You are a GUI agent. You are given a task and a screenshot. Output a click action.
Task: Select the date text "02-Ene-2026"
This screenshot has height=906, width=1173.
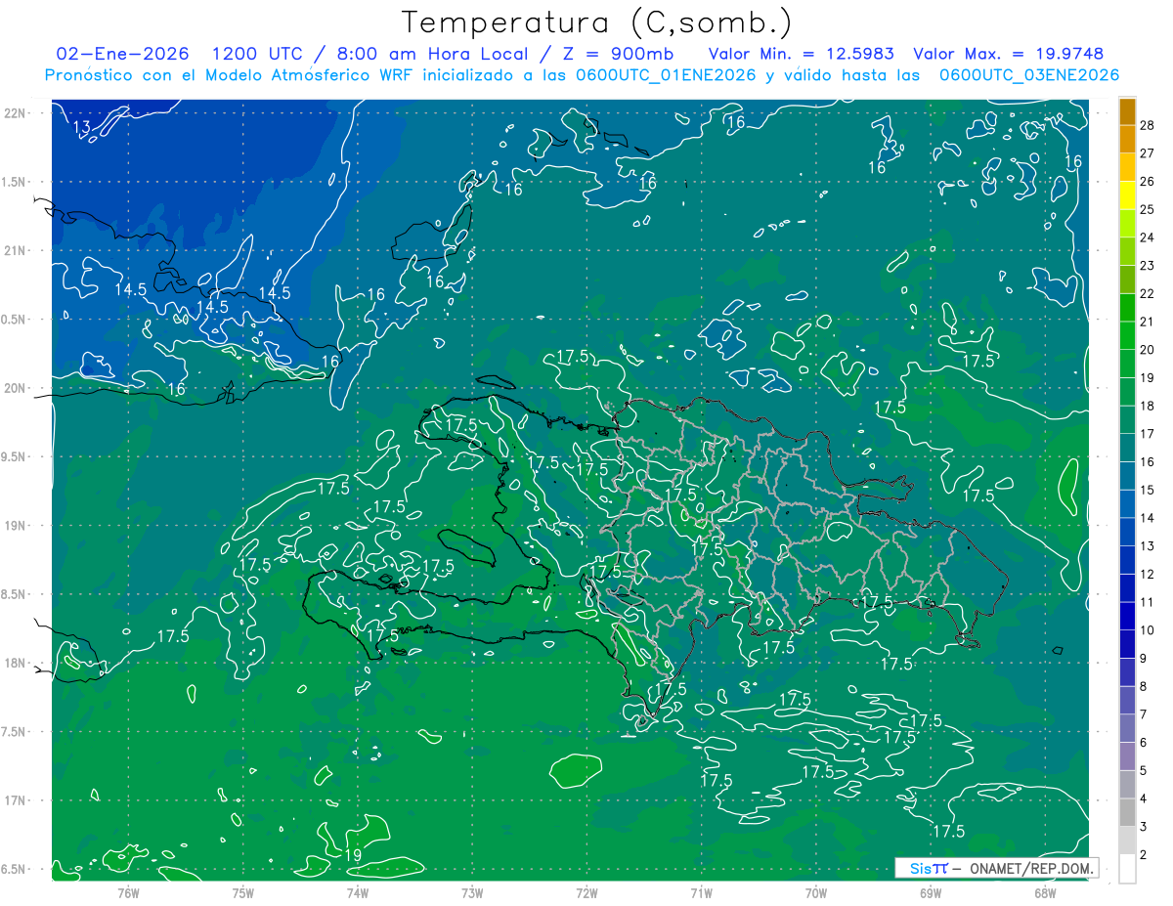[122, 54]
